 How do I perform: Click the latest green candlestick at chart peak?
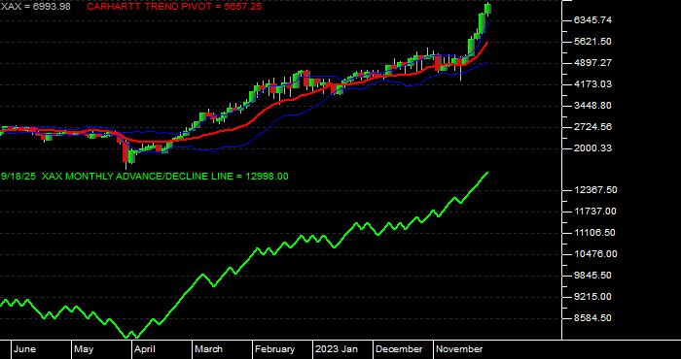tap(487, 9)
